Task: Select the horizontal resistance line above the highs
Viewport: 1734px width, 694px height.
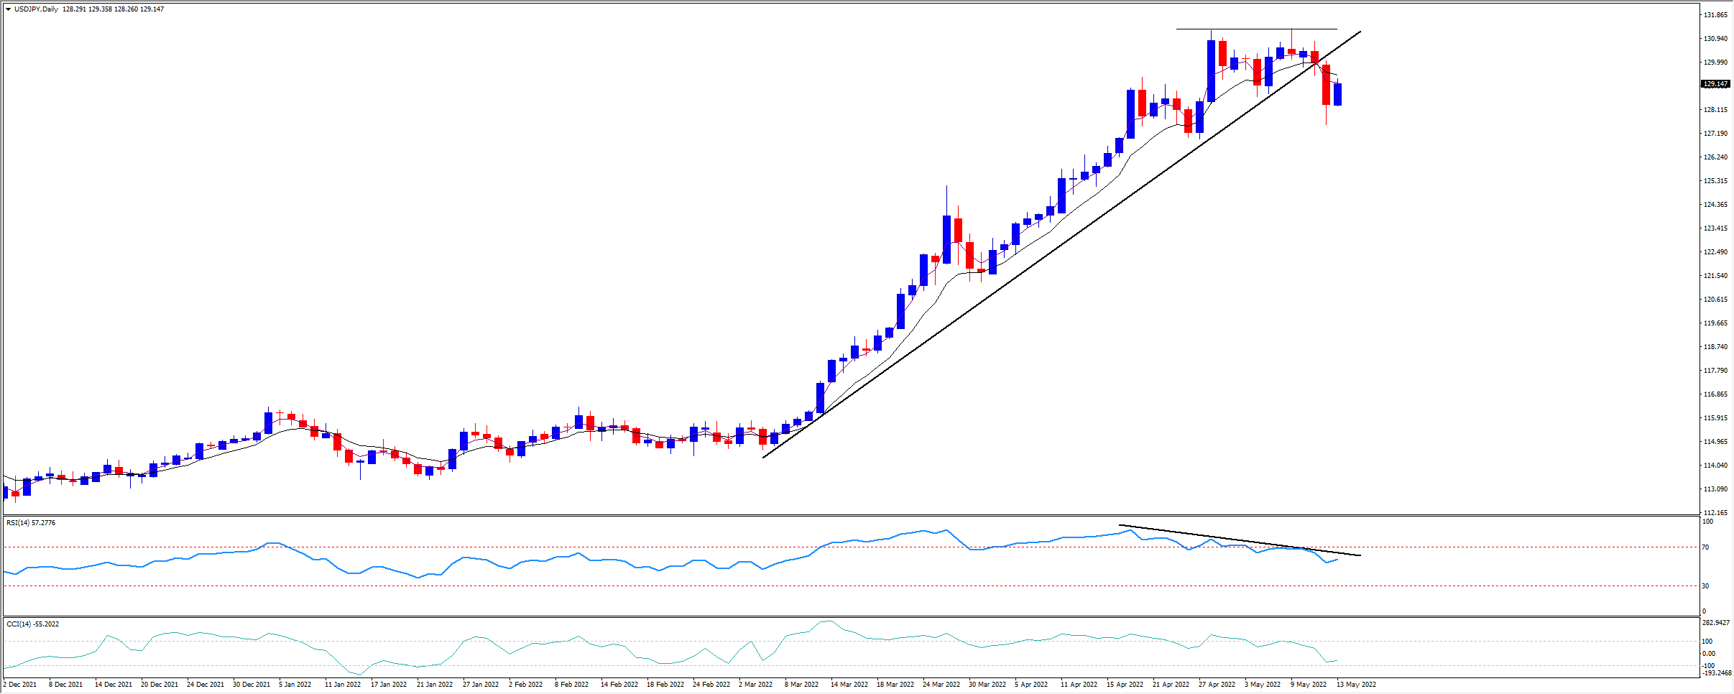Action: tap(1256, 29)
